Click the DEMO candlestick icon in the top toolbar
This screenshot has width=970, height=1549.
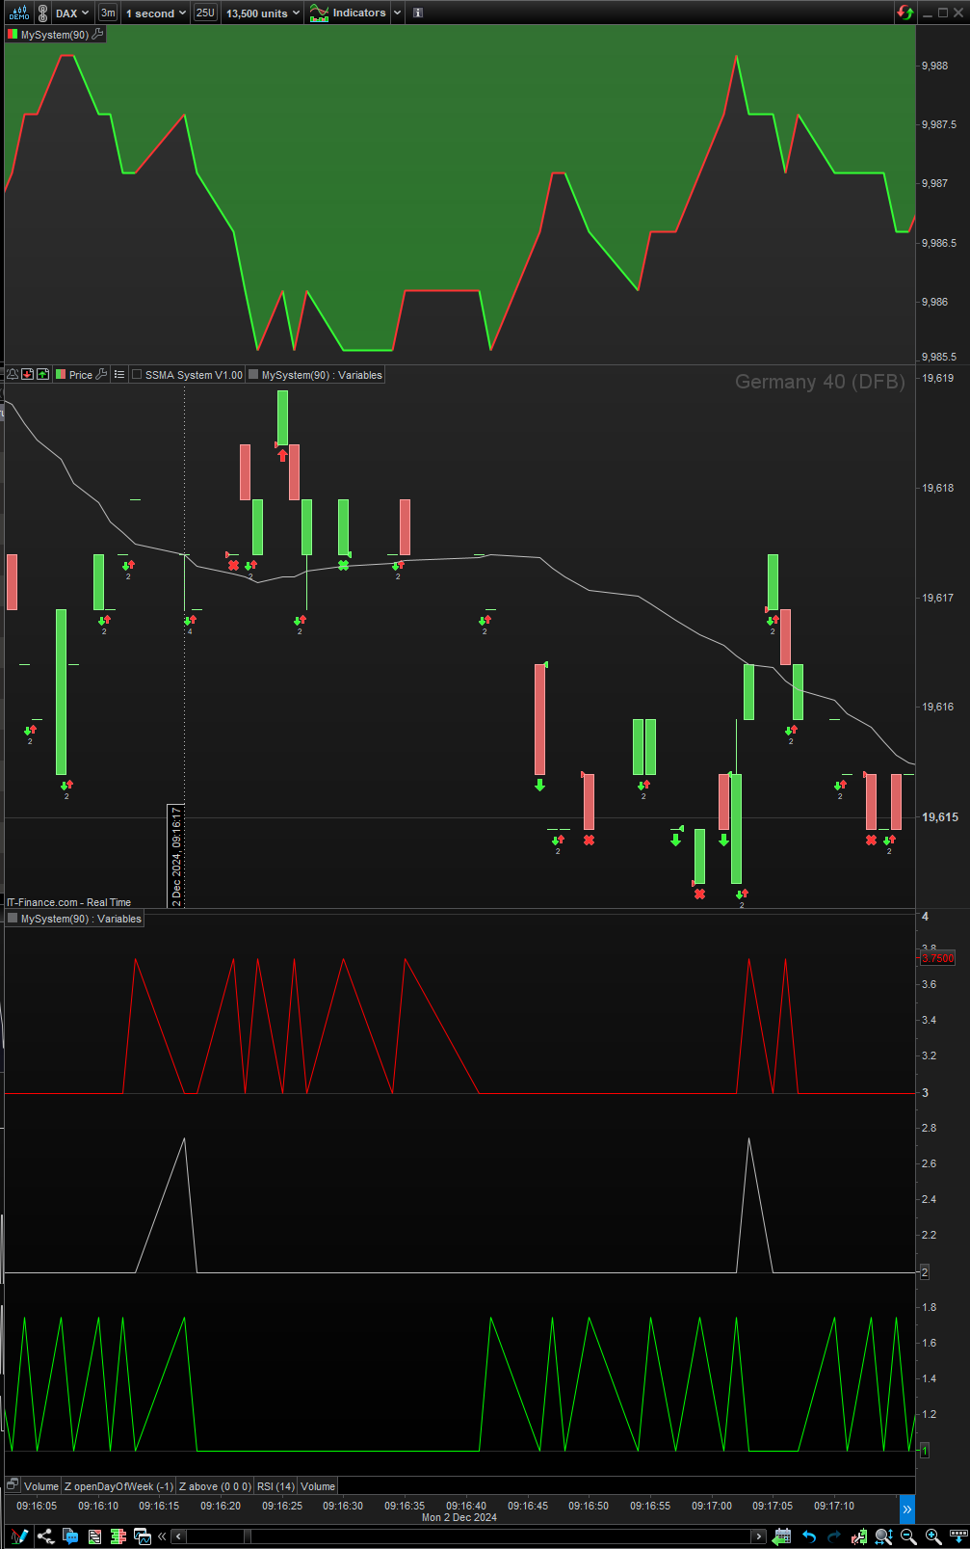point(18,13)
